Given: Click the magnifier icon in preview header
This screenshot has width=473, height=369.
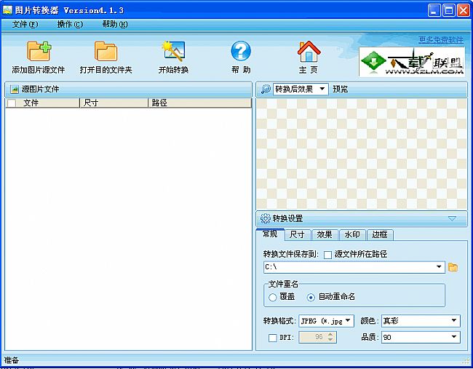Looking at the screenshot, I should coord(266,89).
